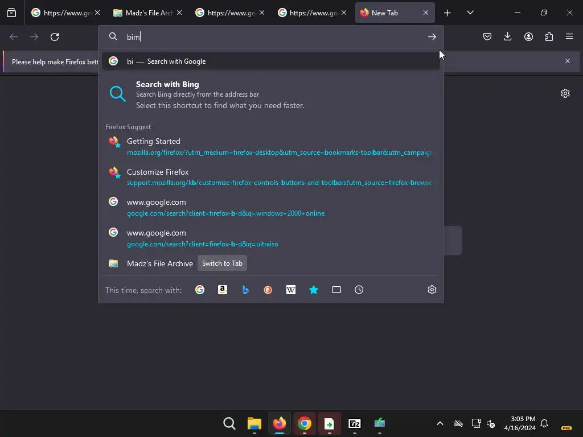Click the address bar text field
This screenshot has width=583, height=437.
(x=273, y=37)
